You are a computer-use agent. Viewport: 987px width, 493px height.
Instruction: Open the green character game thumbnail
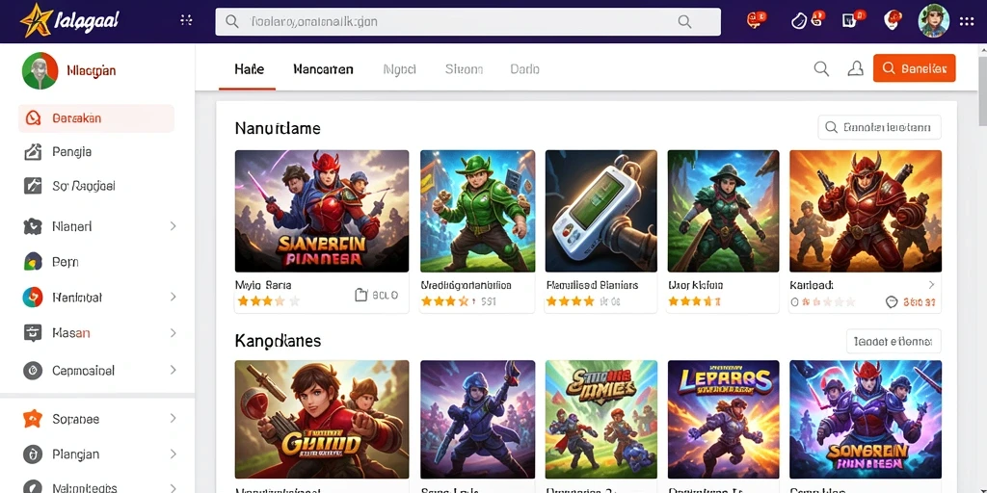[477, 211]
